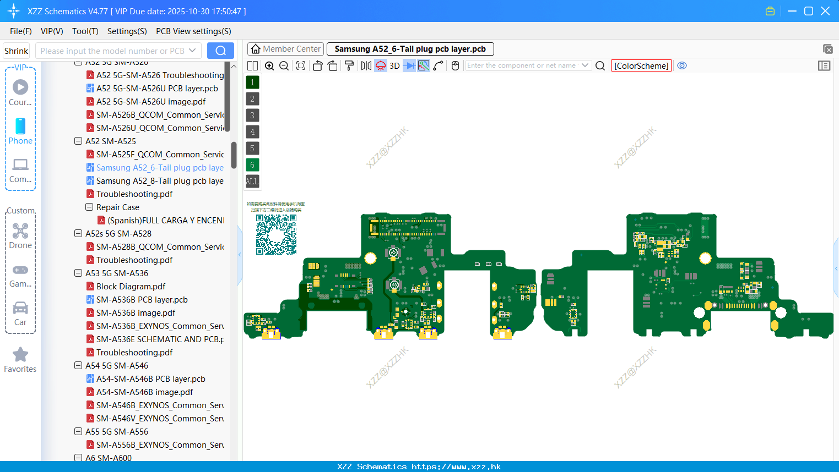839x472 pixels.
Task: Collapse the A53 5G SM-A536 node
Action: click(78, 273)
